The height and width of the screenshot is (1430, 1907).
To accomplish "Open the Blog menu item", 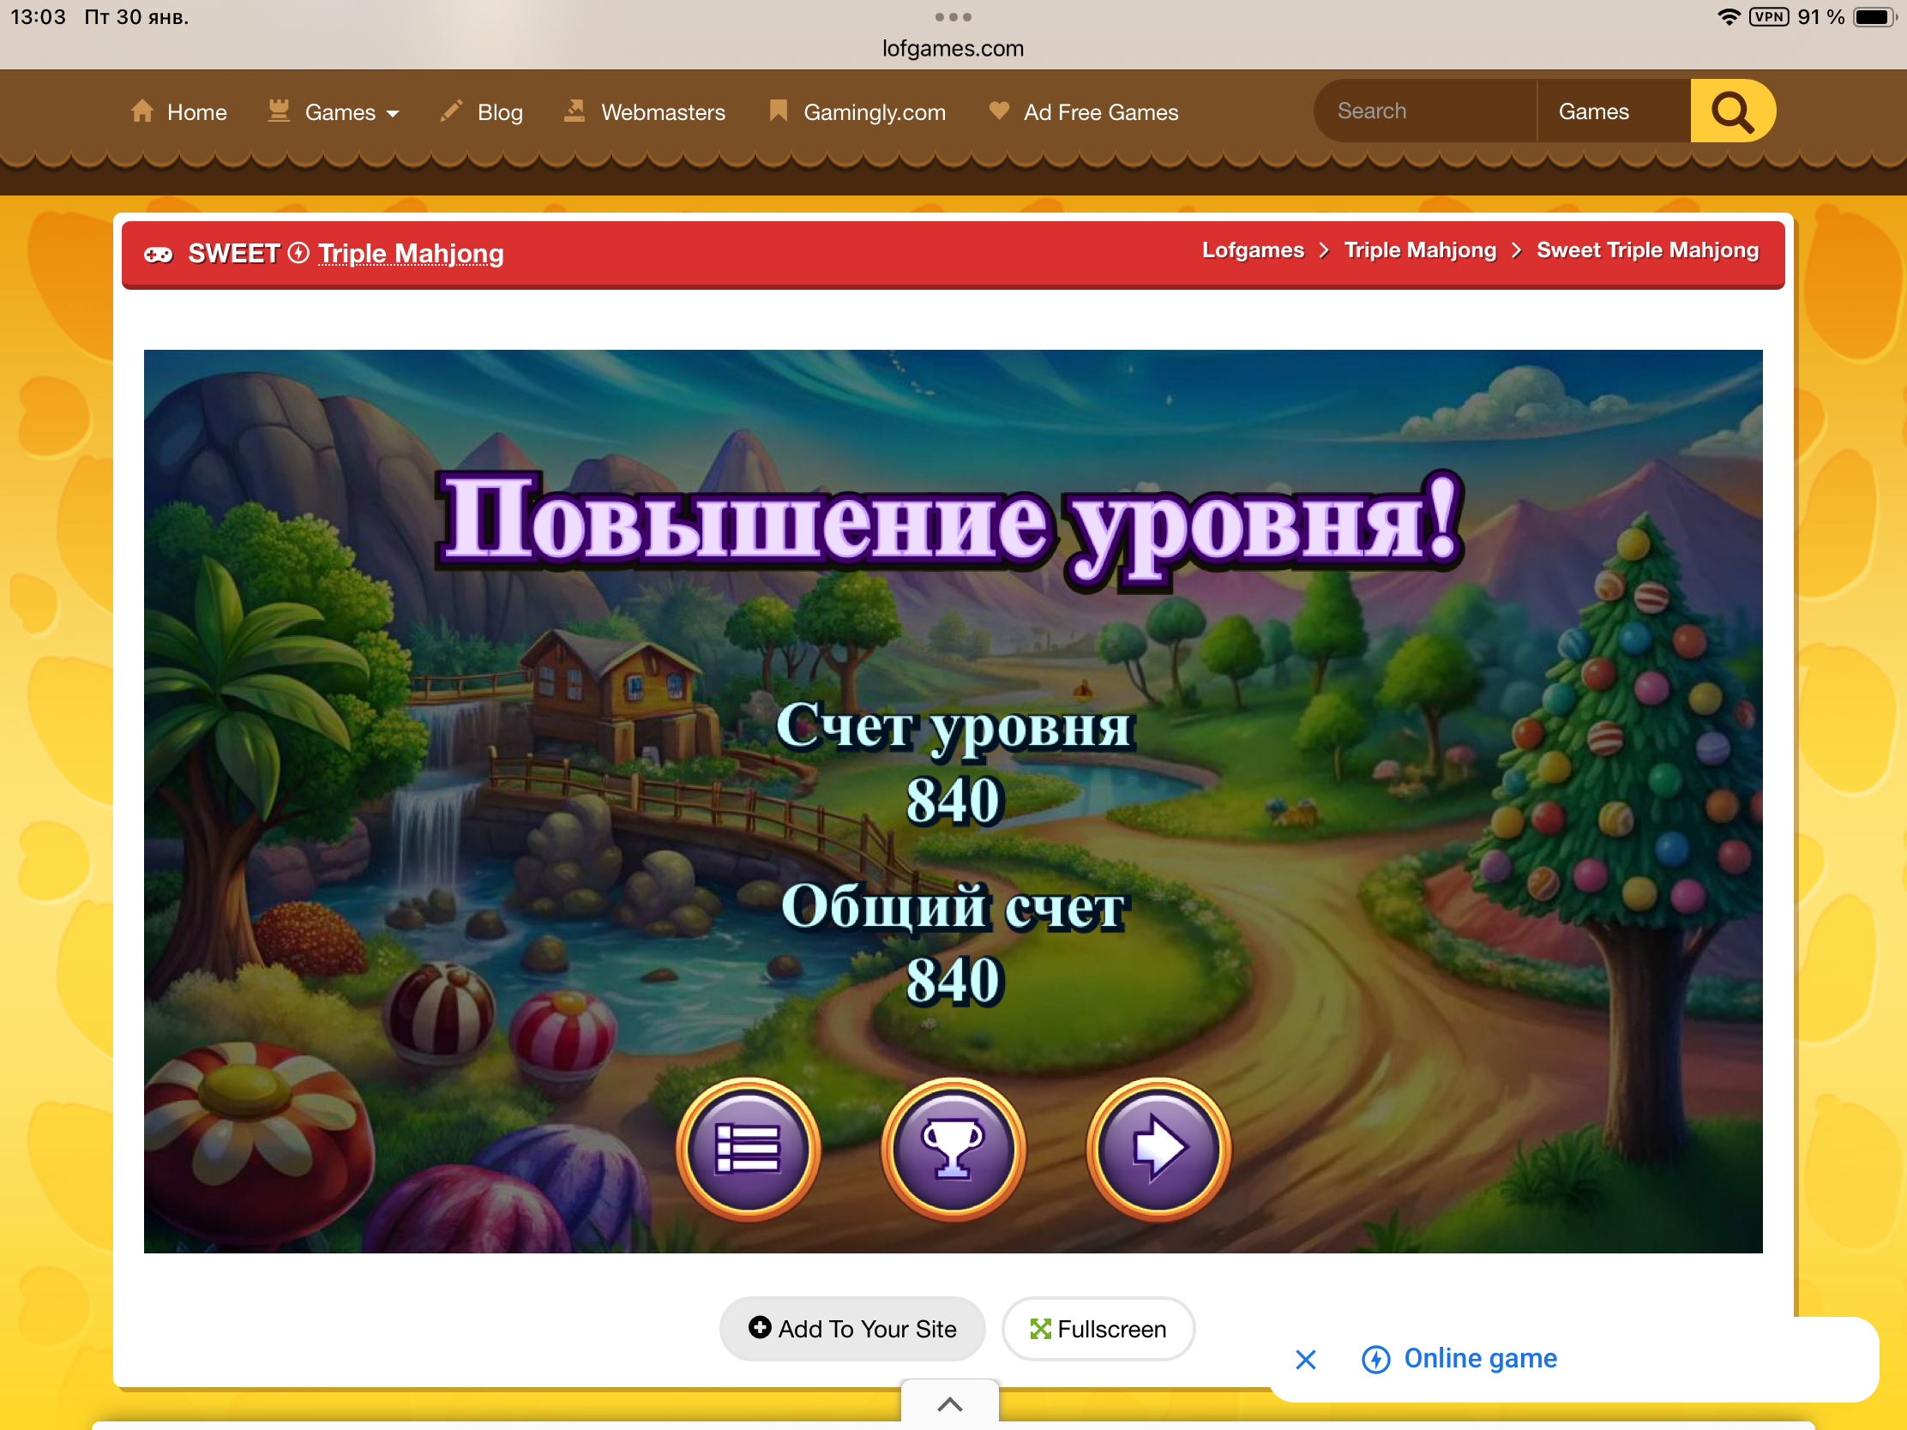I will pyautogui.click(x=499, y=113).
